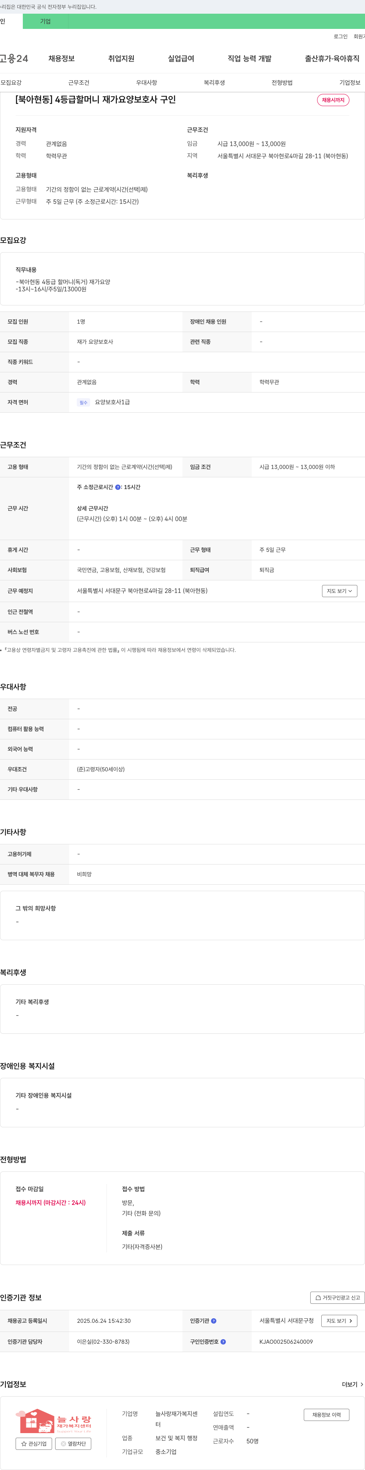Open the 직업 능력 개발 menu
The width and height of the screenshot is (365, 1470).
tap(249, 58)
